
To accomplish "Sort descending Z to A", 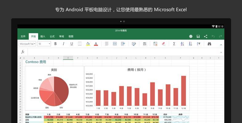I will point(190,44).
